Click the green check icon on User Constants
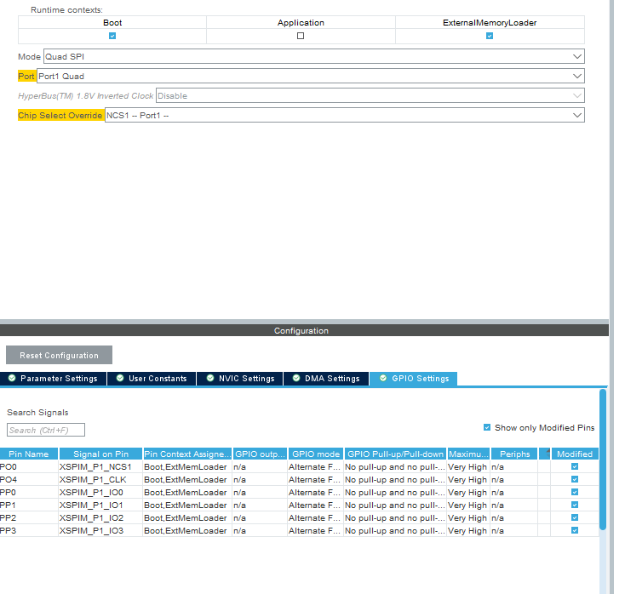The height and width of the screenshot is (594, 625). coord(120,378)
